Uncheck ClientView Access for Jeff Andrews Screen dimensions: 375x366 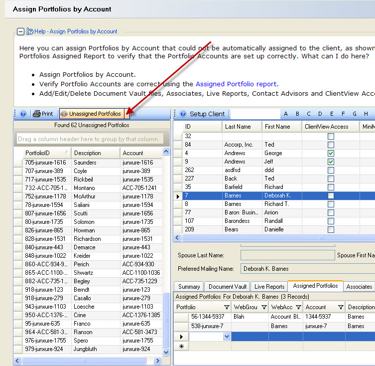pyautogui.click(x=331, y=162)
